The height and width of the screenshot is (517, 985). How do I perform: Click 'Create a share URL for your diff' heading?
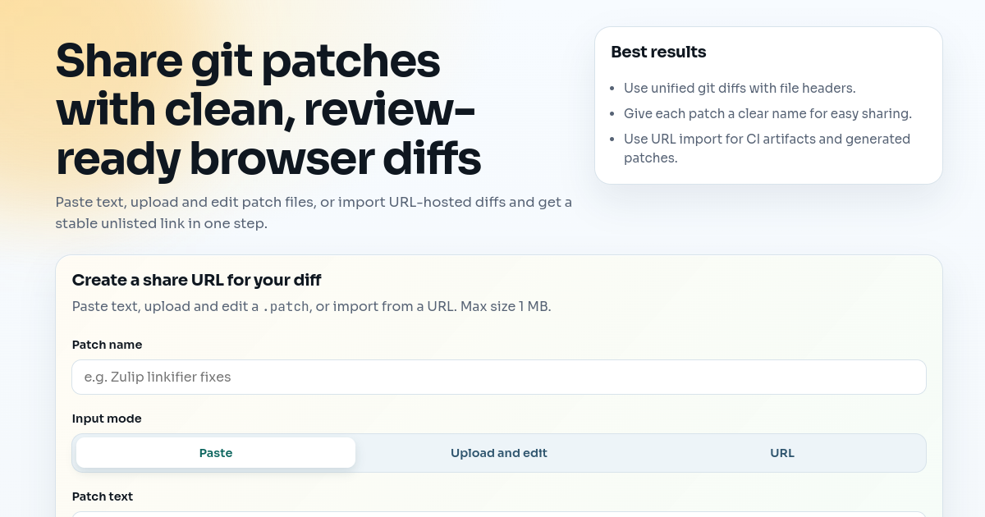click(x=196, y=280)
